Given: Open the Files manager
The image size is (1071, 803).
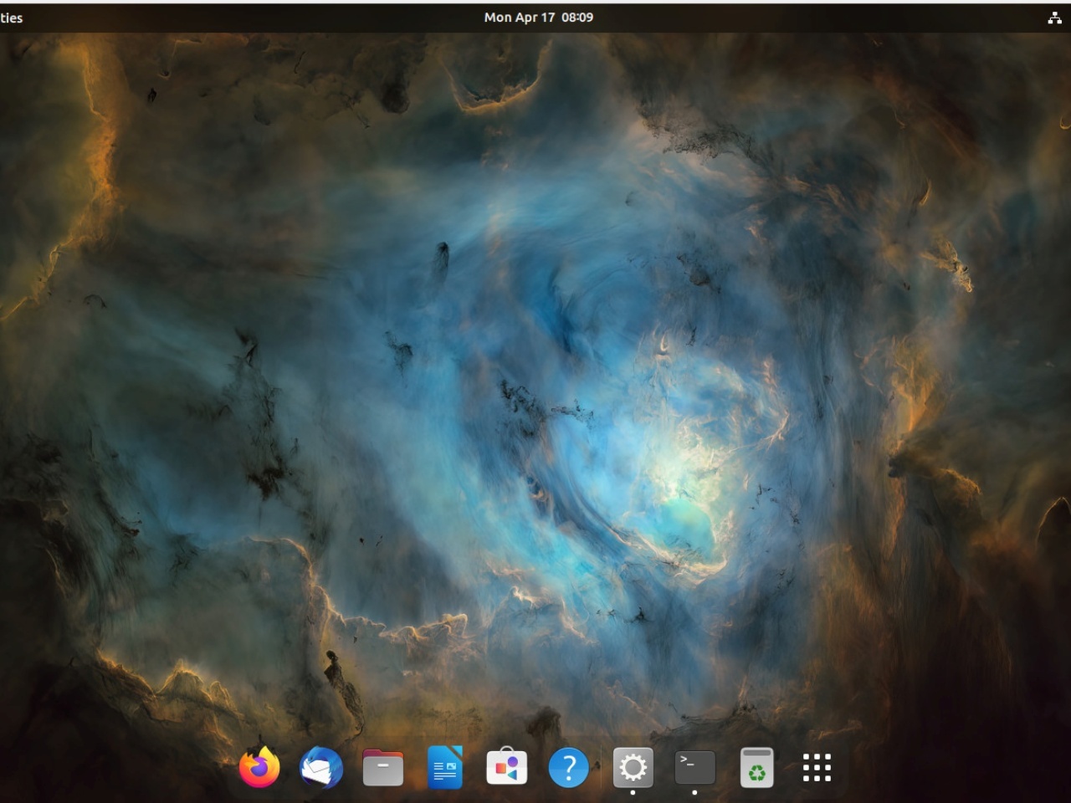Looking at the screenshot, I should [383, 767].
